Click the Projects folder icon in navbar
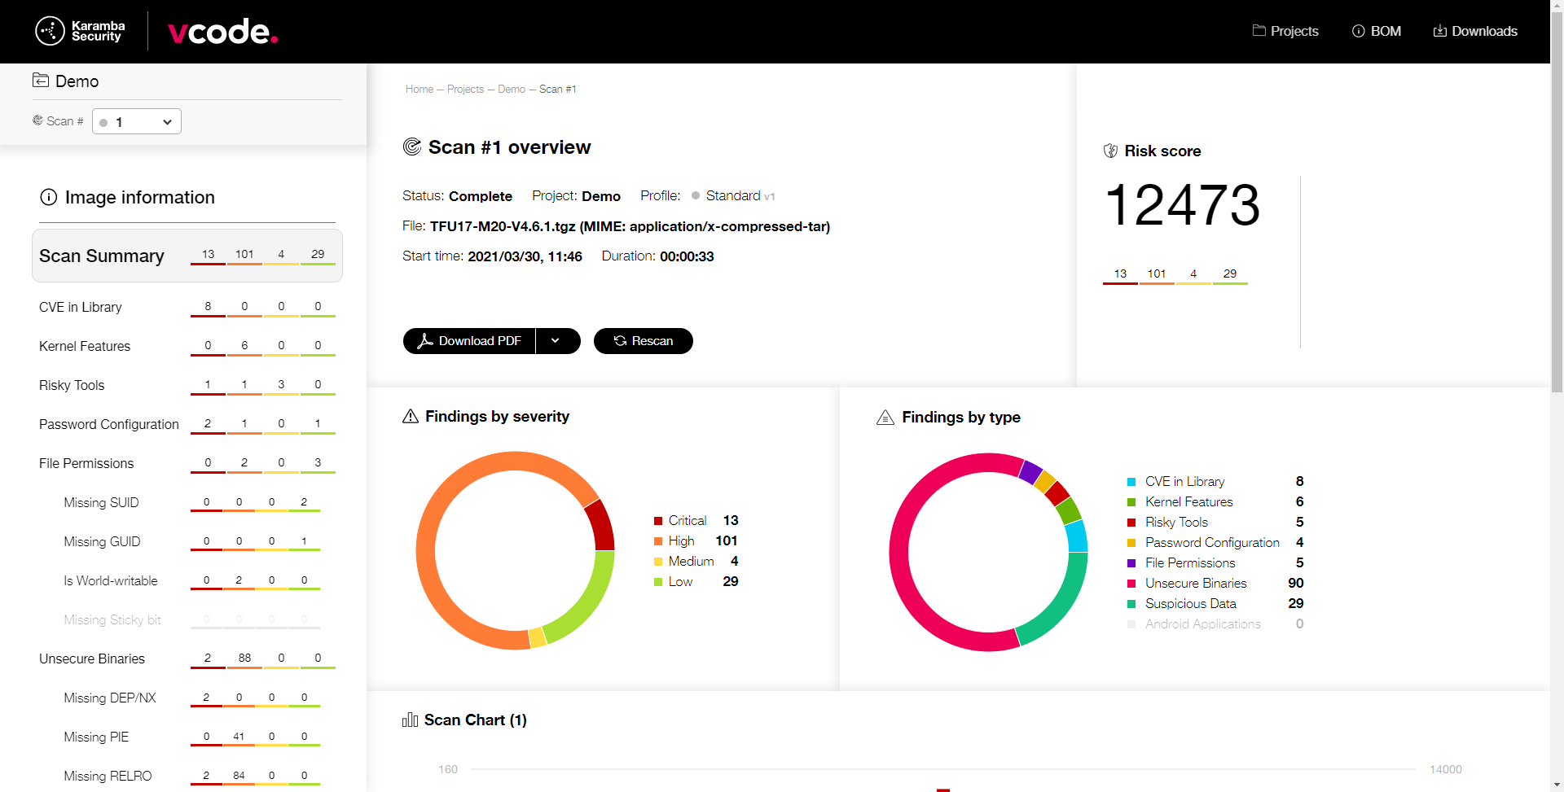Viewport: 1564px width, 792px height. click(x=1259, y=30)
